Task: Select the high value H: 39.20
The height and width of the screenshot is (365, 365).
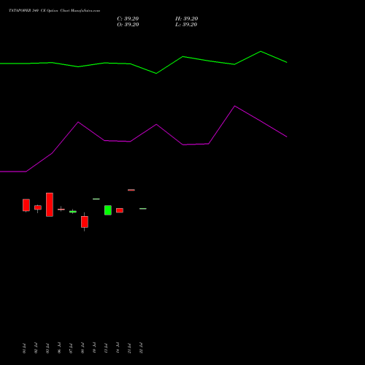Action: 186,19
